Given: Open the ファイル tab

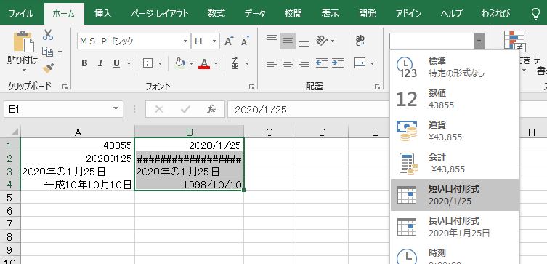Looking at the screenshot, I should [x=20, y=14].
